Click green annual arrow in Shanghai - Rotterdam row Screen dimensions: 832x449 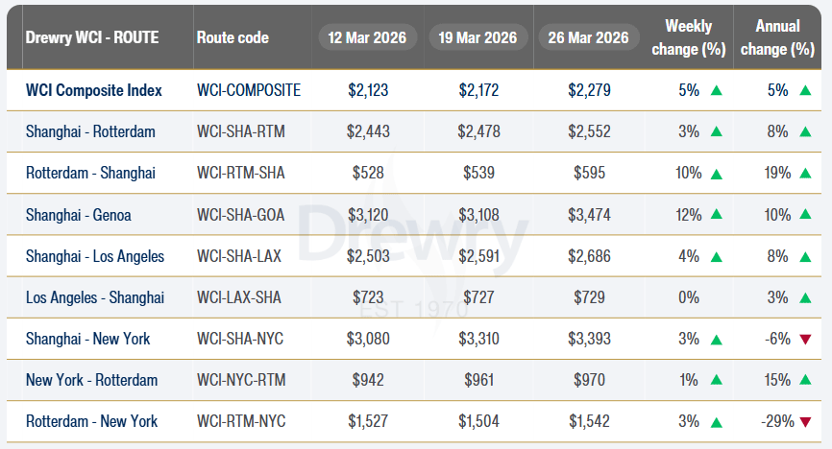(804, 132)
